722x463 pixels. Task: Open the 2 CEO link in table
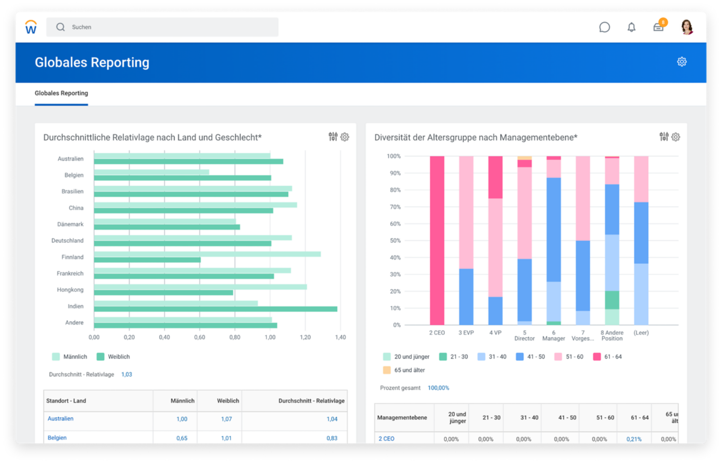[387, 439]
